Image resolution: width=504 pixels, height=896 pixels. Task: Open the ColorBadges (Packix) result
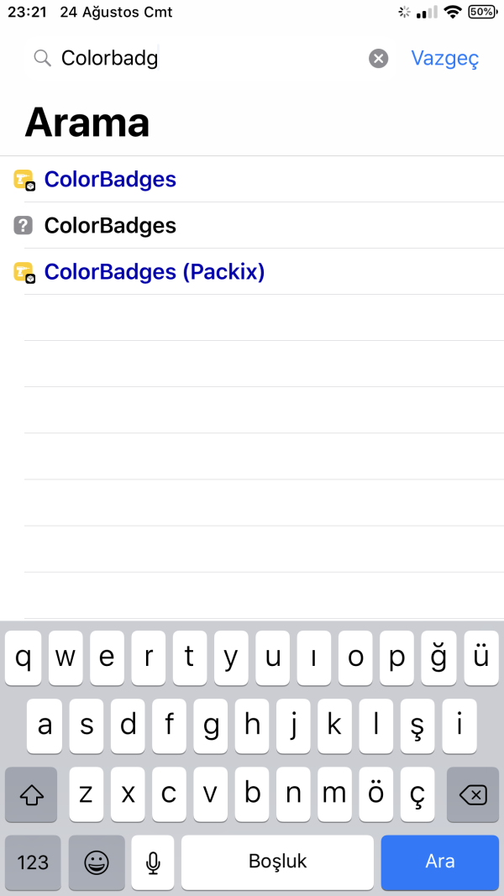(155, 272)
